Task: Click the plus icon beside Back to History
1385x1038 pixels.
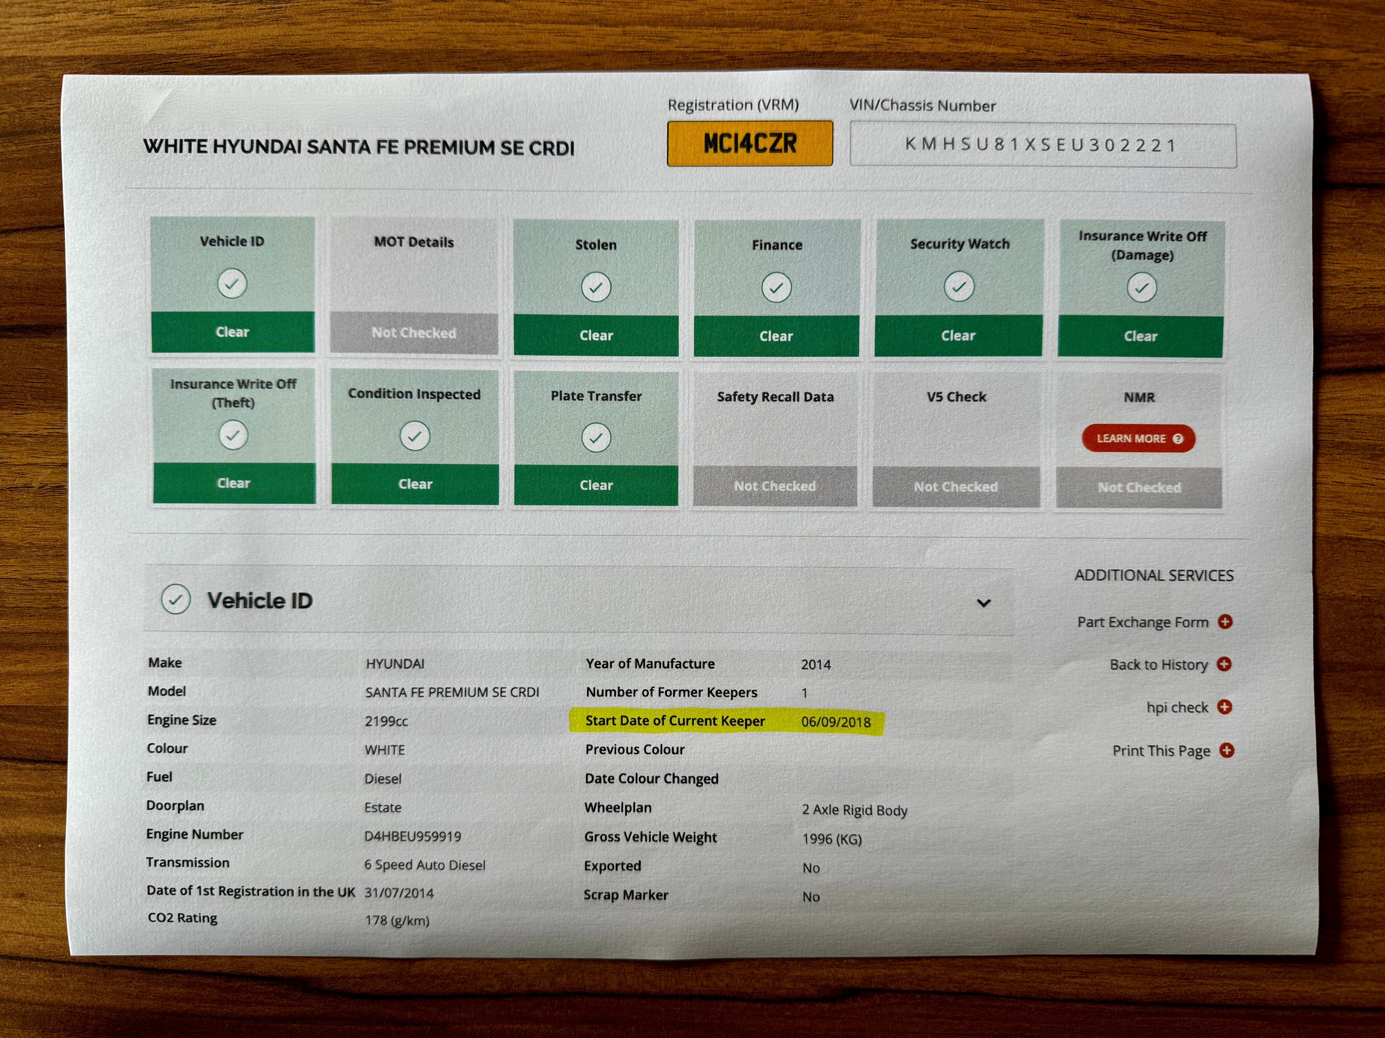Action: 1224,664
